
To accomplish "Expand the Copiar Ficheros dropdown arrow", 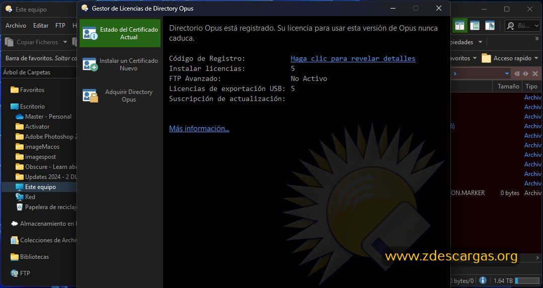I will (x=65, y=42).
